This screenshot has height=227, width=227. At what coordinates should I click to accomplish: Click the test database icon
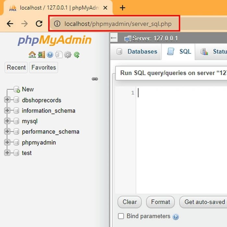(16, 153)
